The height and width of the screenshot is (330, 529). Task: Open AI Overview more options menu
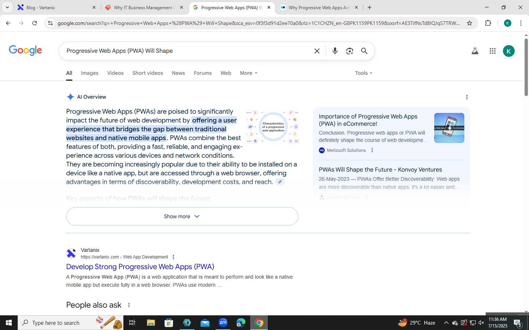point(467,97)
